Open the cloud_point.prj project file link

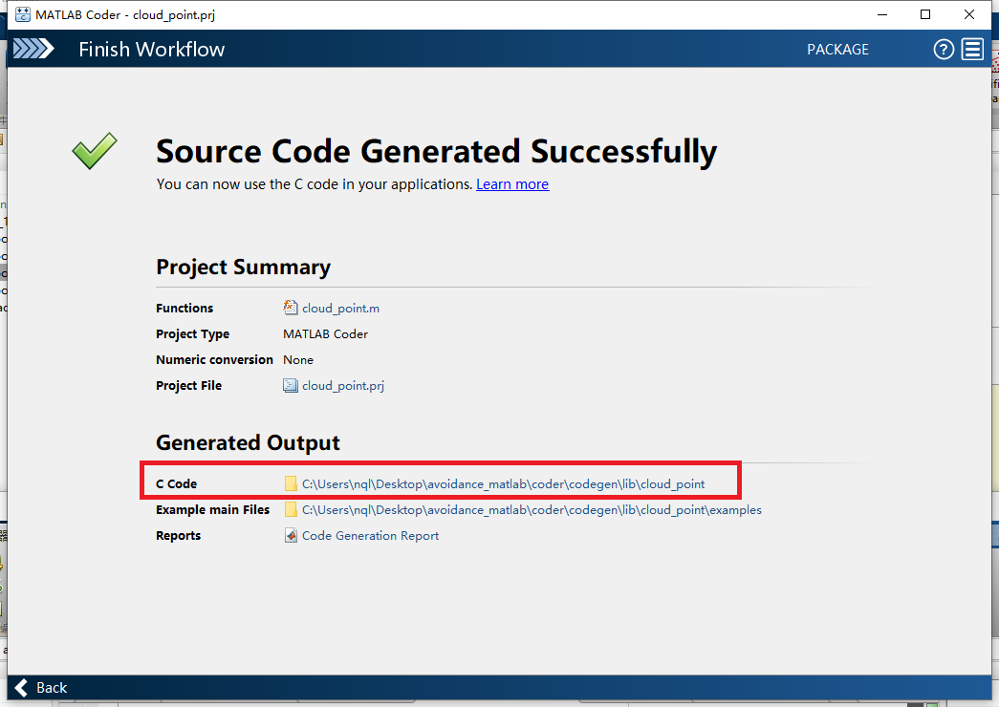point(342,386)
